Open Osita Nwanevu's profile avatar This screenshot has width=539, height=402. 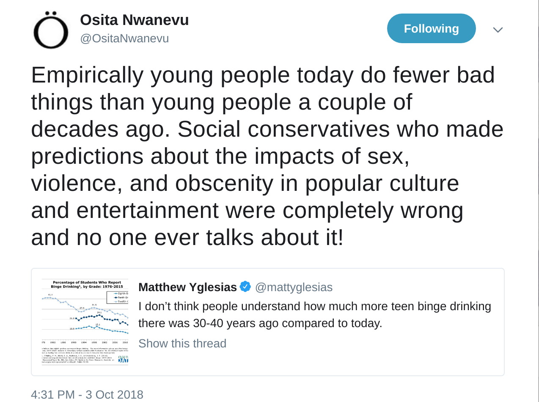[x=51, y=30]
